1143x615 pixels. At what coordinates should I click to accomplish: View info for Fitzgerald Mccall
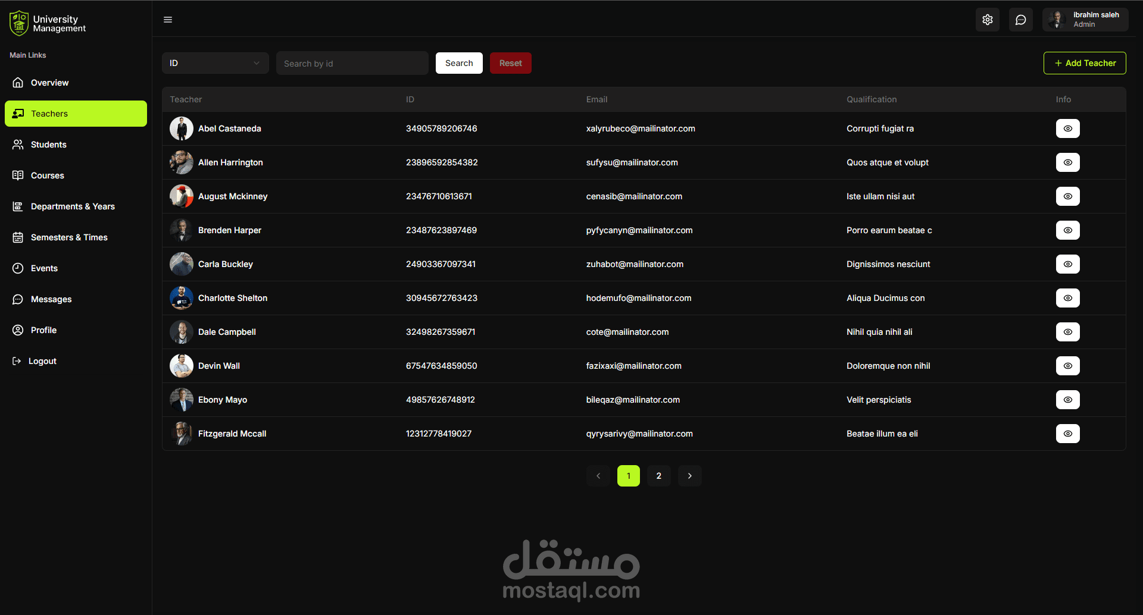pyautogui.click(x=1068, y=434)
